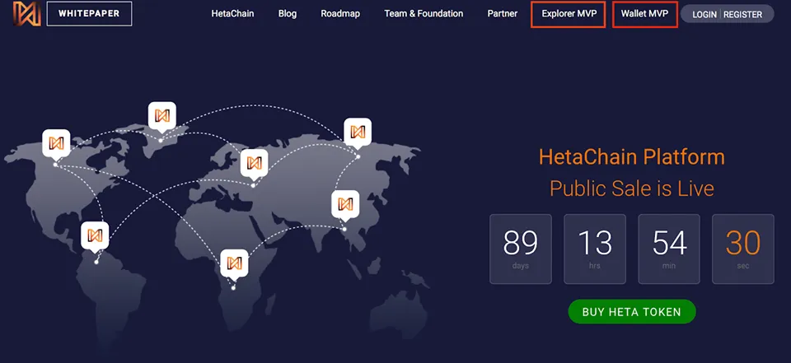Image resolution: width=791 pixels, height=363 pixels.
Task: Click the Europe node marker
Action: point(254,163)
